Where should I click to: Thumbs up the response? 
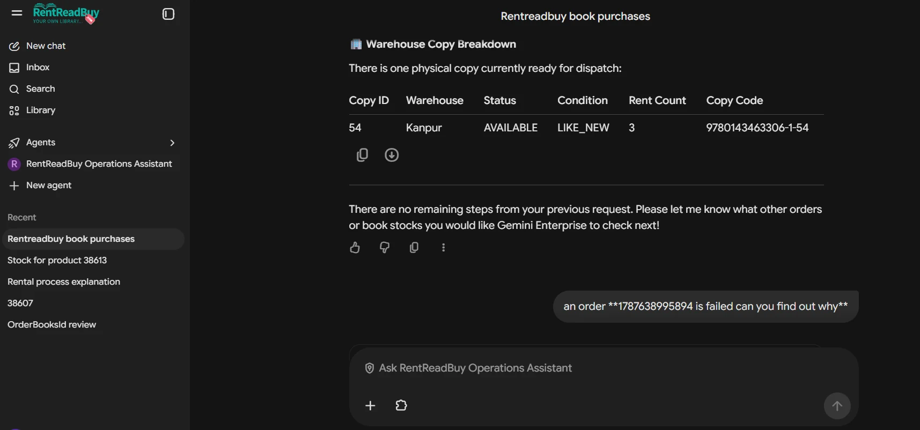[x=355, y=248]
